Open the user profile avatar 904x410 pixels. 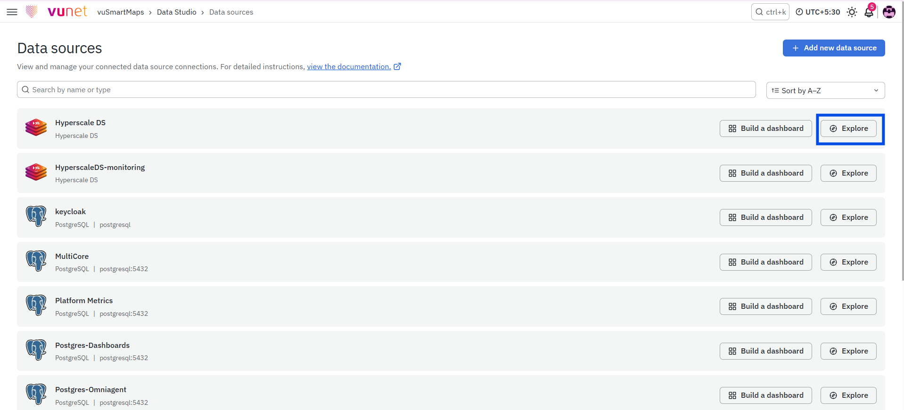[889, 12]
